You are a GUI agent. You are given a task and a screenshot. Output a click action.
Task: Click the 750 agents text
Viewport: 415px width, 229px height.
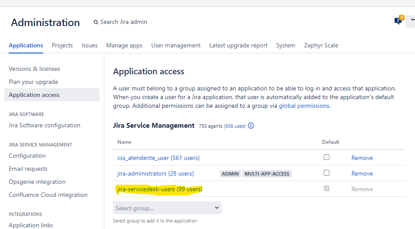click(210, 126)
